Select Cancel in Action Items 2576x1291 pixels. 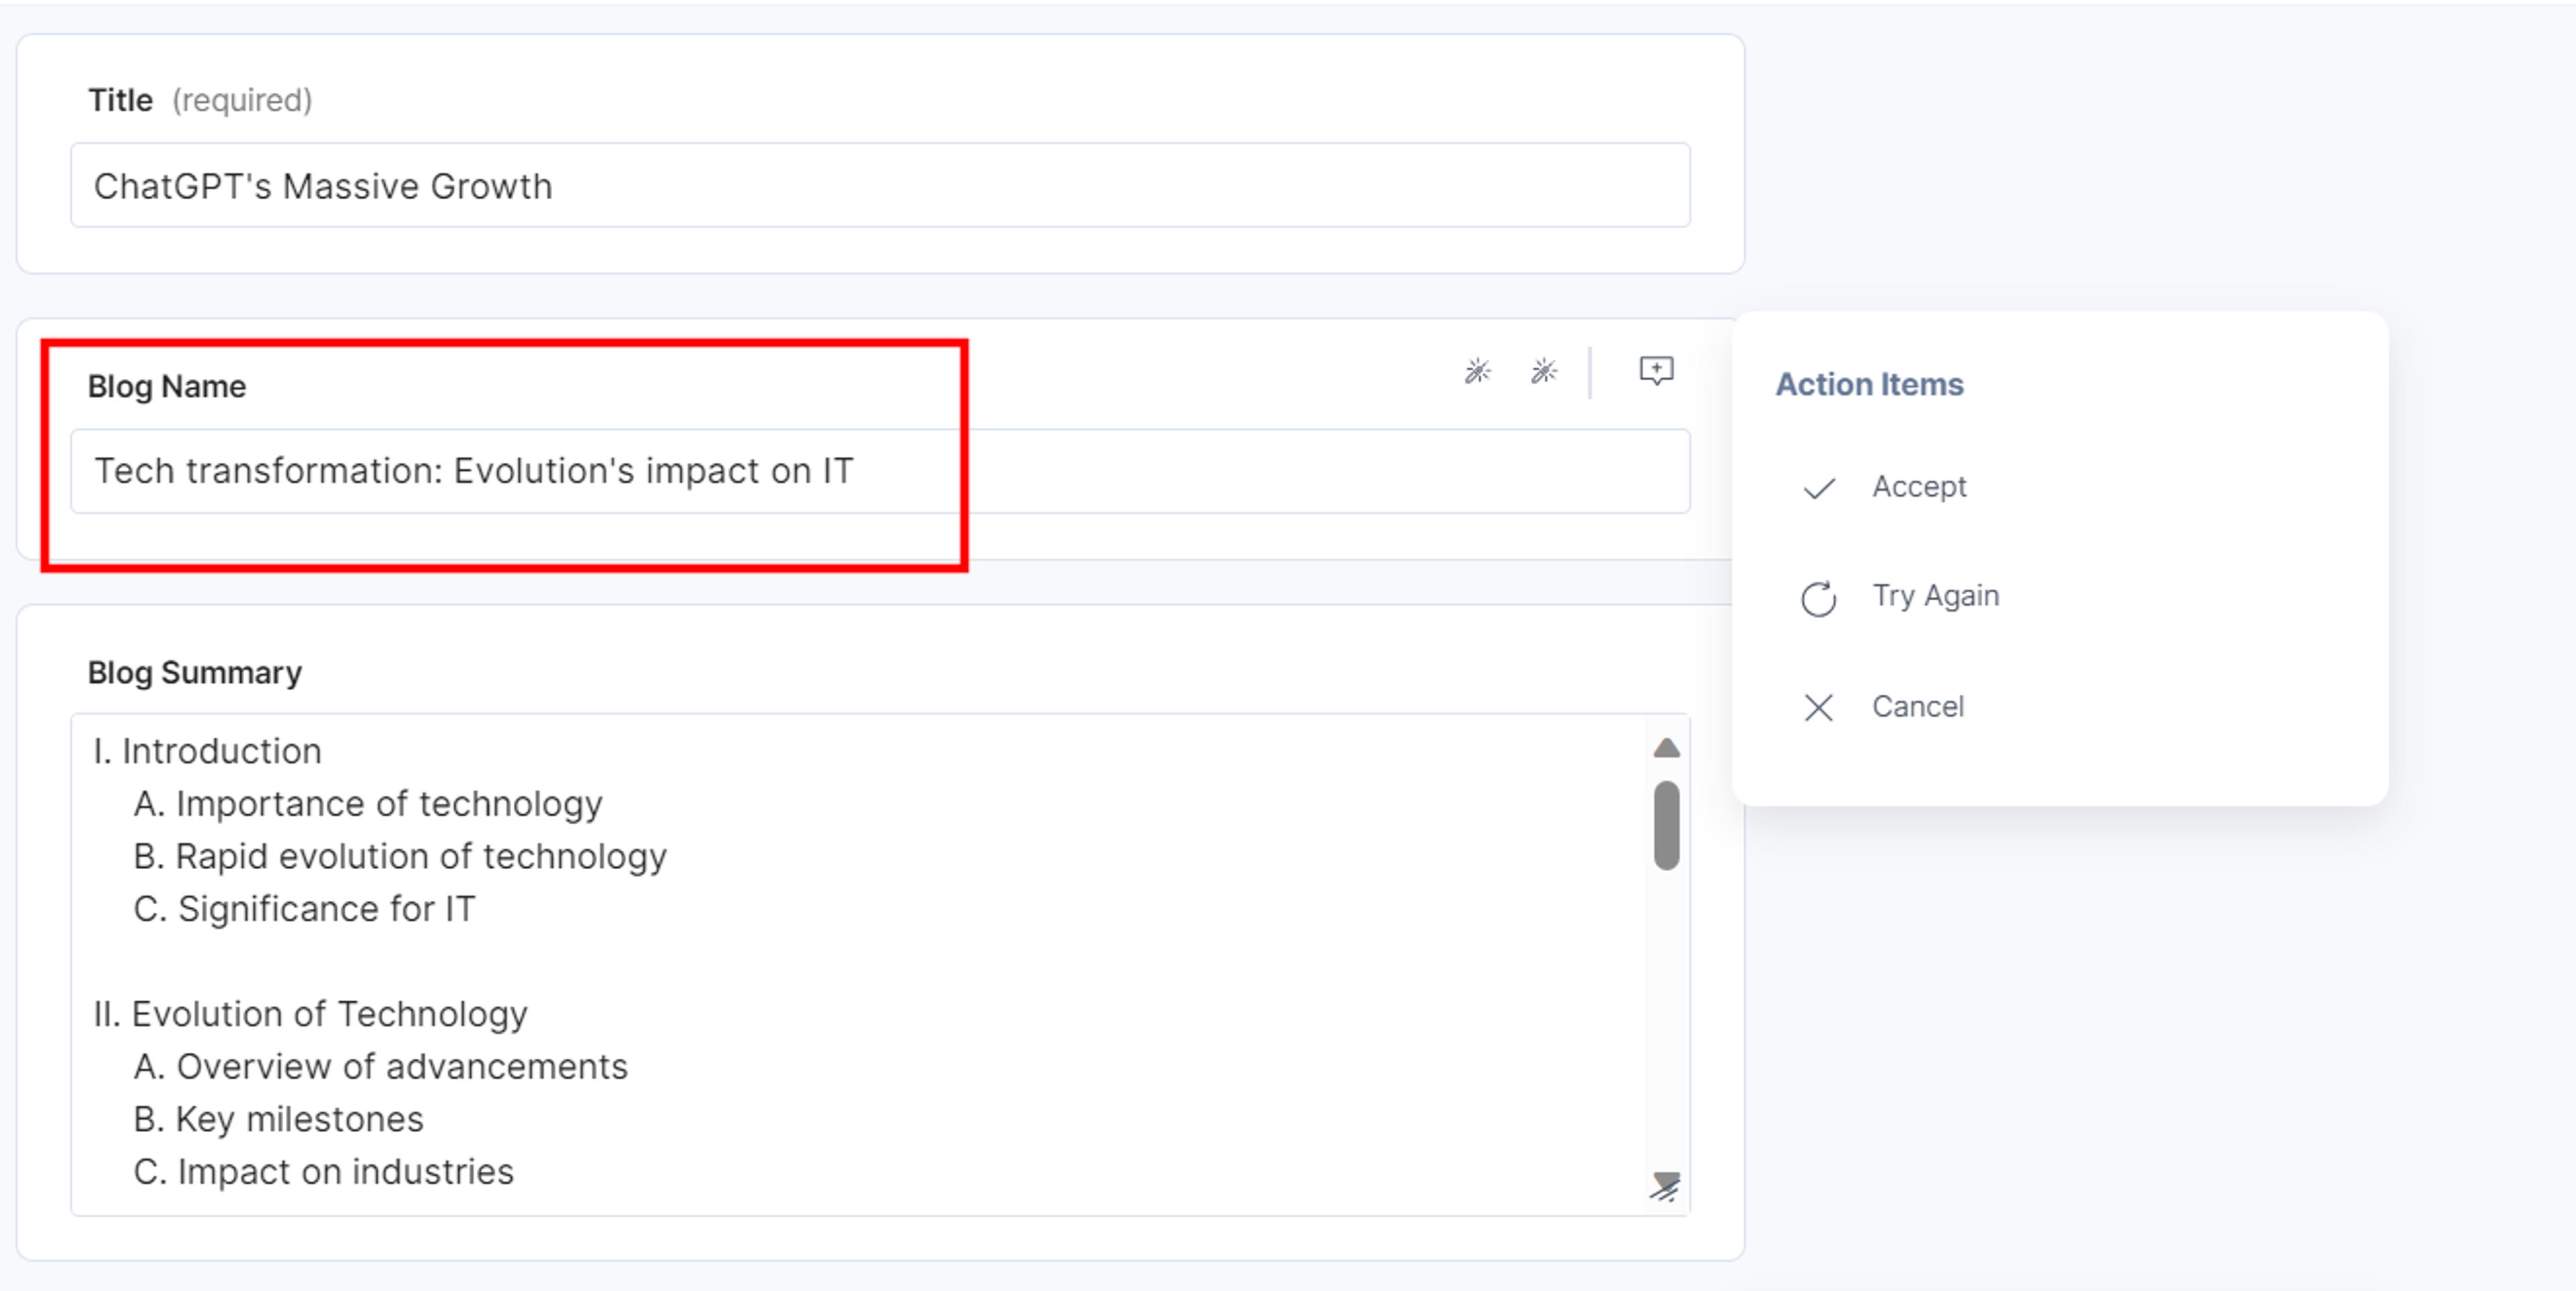coord(1883,707)
